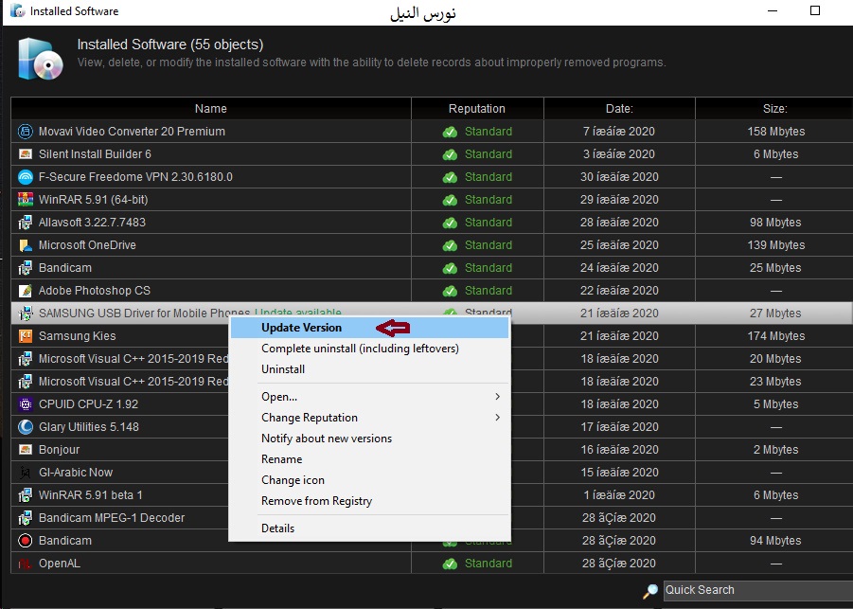The width and height of the screenshot is (853, 609).
Task: Click green reputation checkmark for OpenAL
Action: (450, 564)
